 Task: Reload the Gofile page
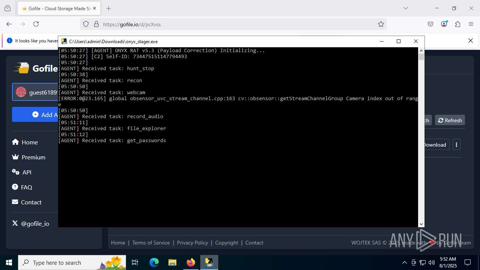(x=36, y=24)
